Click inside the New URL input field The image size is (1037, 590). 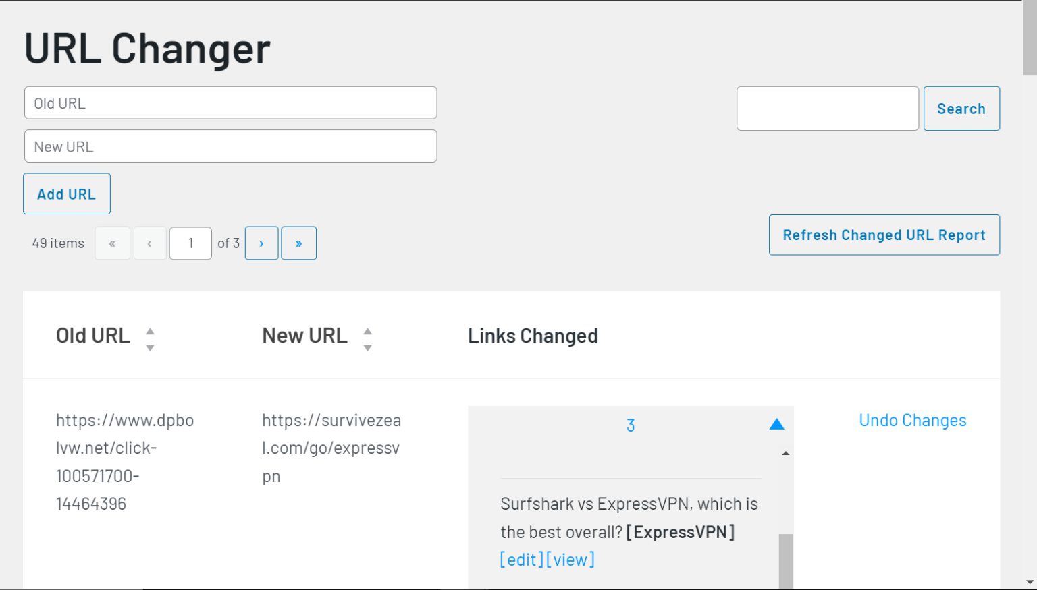(230, 146)
